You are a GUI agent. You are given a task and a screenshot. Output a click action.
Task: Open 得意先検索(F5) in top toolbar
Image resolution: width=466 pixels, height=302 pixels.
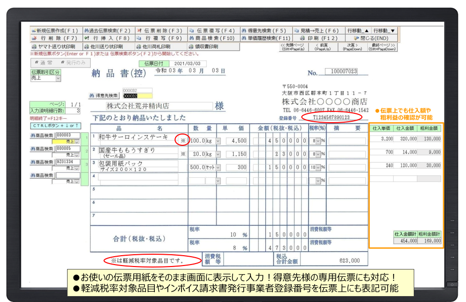pyautogui.click(x=266, y=31)
